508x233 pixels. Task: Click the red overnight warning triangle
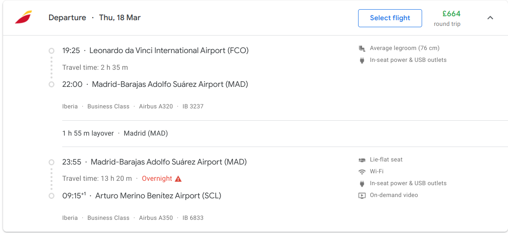coord(178,179)
